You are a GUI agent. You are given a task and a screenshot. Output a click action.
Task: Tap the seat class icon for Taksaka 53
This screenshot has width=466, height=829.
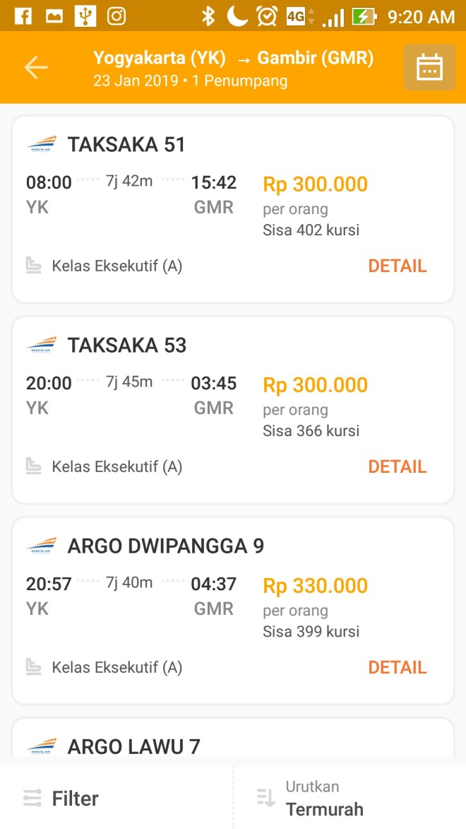(33, 466)
